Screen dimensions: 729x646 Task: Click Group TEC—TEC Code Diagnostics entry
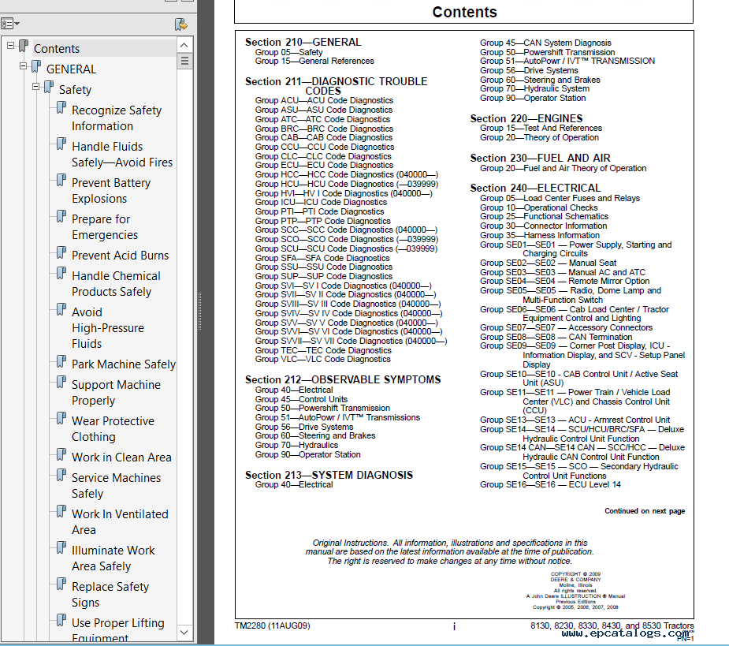323,350
